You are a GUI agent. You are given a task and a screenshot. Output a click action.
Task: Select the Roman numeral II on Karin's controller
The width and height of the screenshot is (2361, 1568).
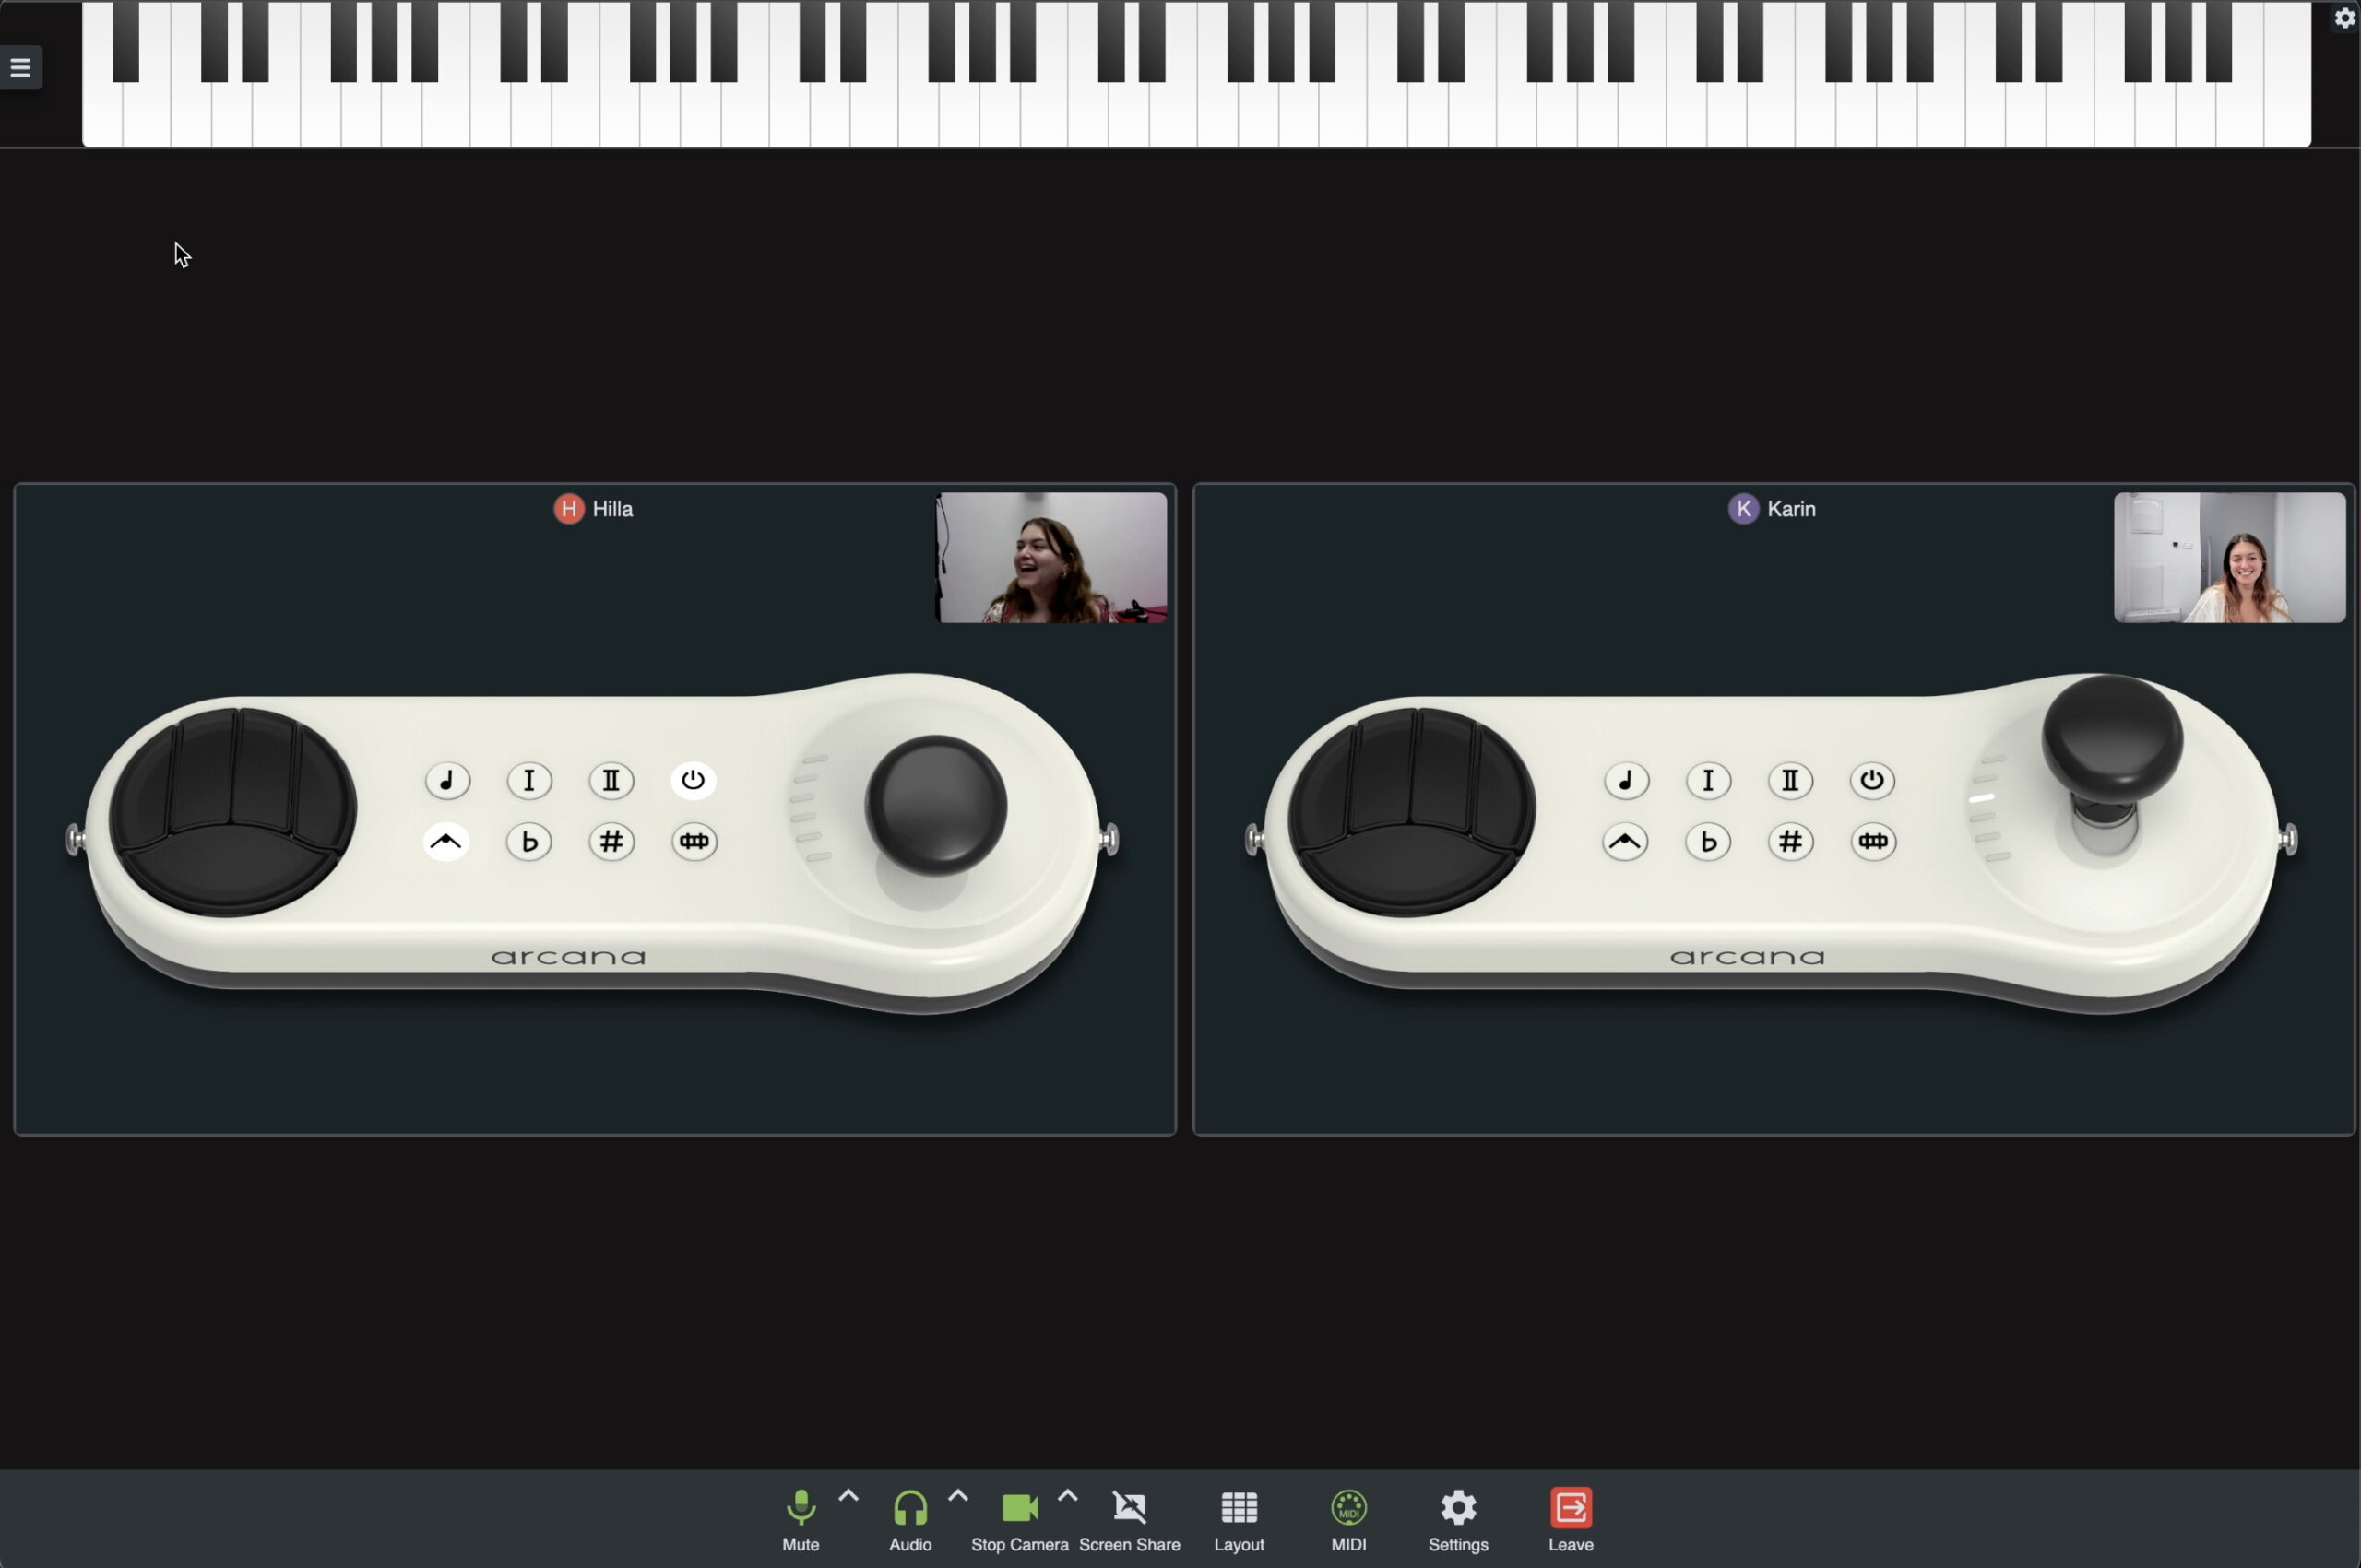pyautogui.click(x=1790, y=781)
